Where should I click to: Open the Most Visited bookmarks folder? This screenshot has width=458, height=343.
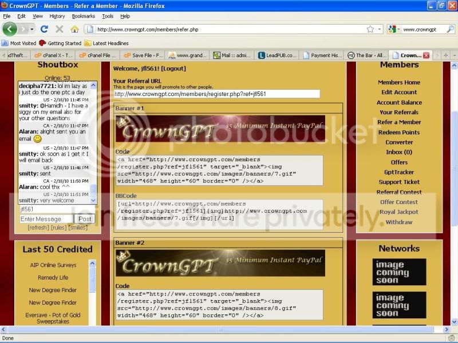tap(19, 43)
